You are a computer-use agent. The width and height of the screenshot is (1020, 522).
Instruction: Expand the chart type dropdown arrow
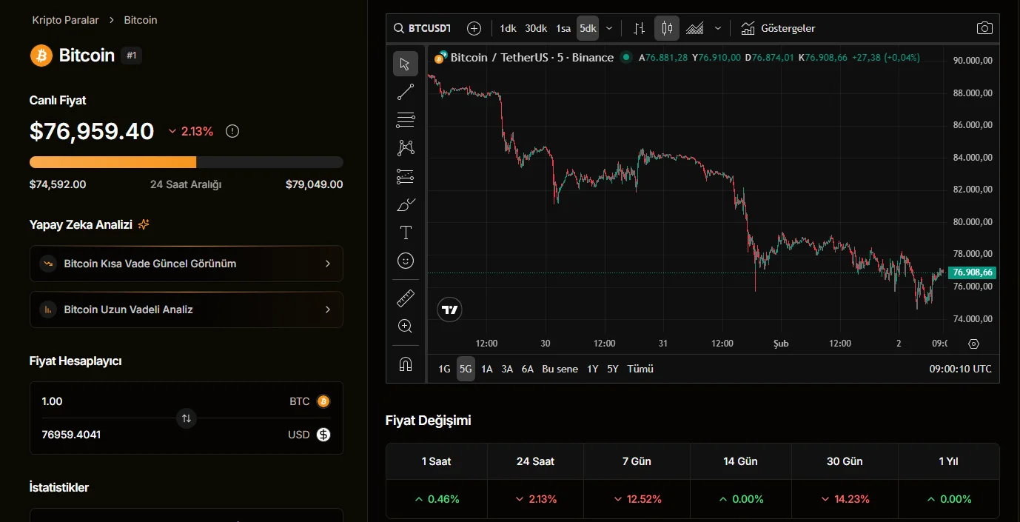pos(717,28)
